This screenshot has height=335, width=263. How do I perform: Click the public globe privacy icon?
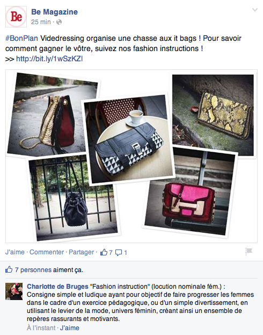(59, 22)
